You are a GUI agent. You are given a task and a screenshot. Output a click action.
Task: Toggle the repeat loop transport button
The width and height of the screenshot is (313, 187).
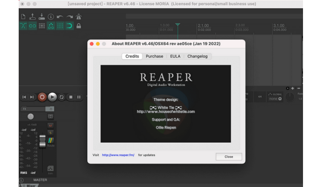[62, 97]
